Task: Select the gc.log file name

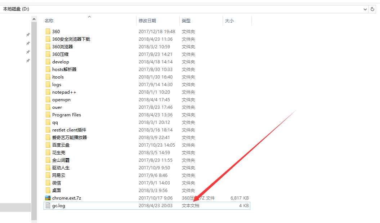Action: [59, 206]
